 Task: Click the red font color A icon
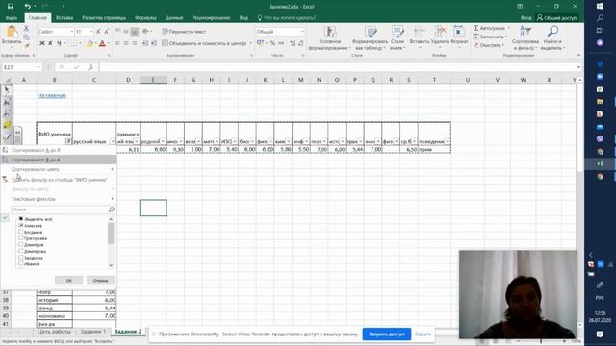(102, 43)
